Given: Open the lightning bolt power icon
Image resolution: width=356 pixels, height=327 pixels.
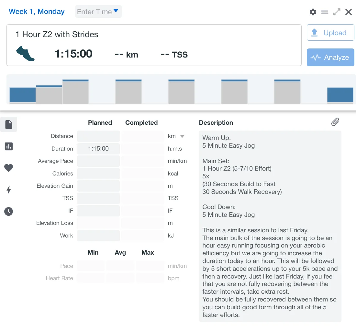Looking at the screenshot, I should (9, 190).
